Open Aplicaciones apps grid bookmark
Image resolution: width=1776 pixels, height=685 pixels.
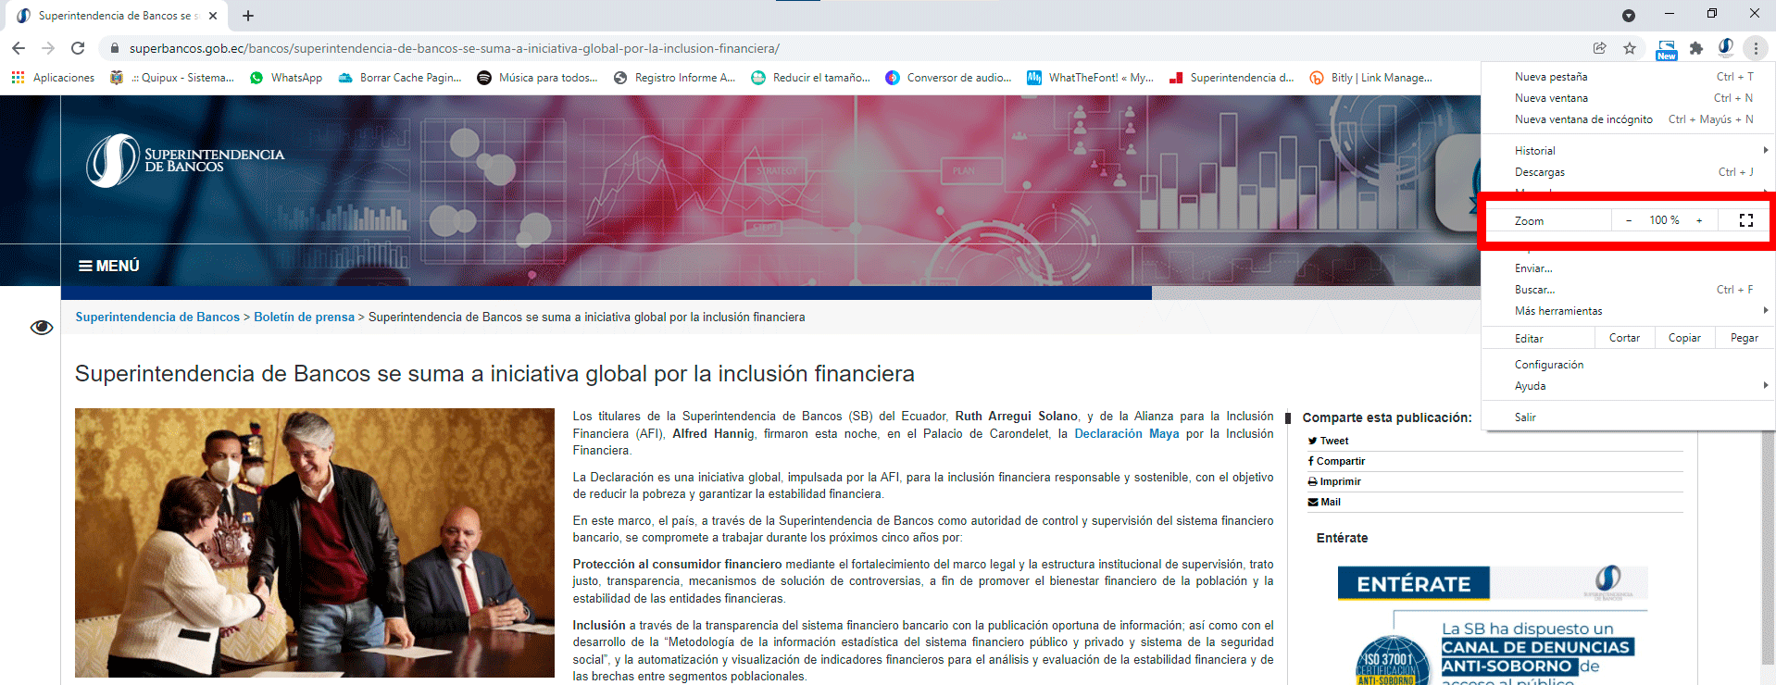53,78
